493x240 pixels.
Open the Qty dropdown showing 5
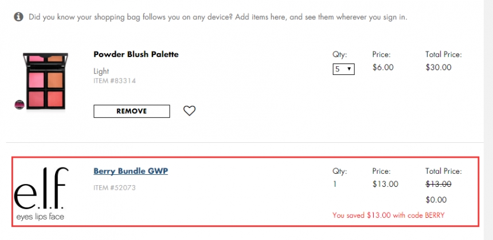point(343,69)
